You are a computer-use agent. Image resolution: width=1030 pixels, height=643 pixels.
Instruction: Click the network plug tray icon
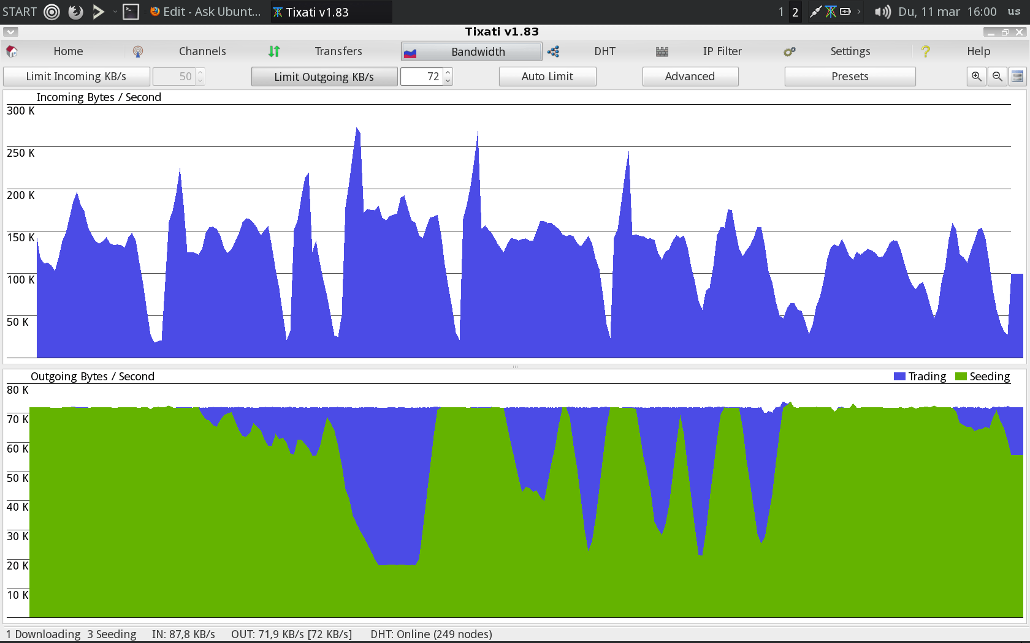pyautogui.click(x=815, y=12)
